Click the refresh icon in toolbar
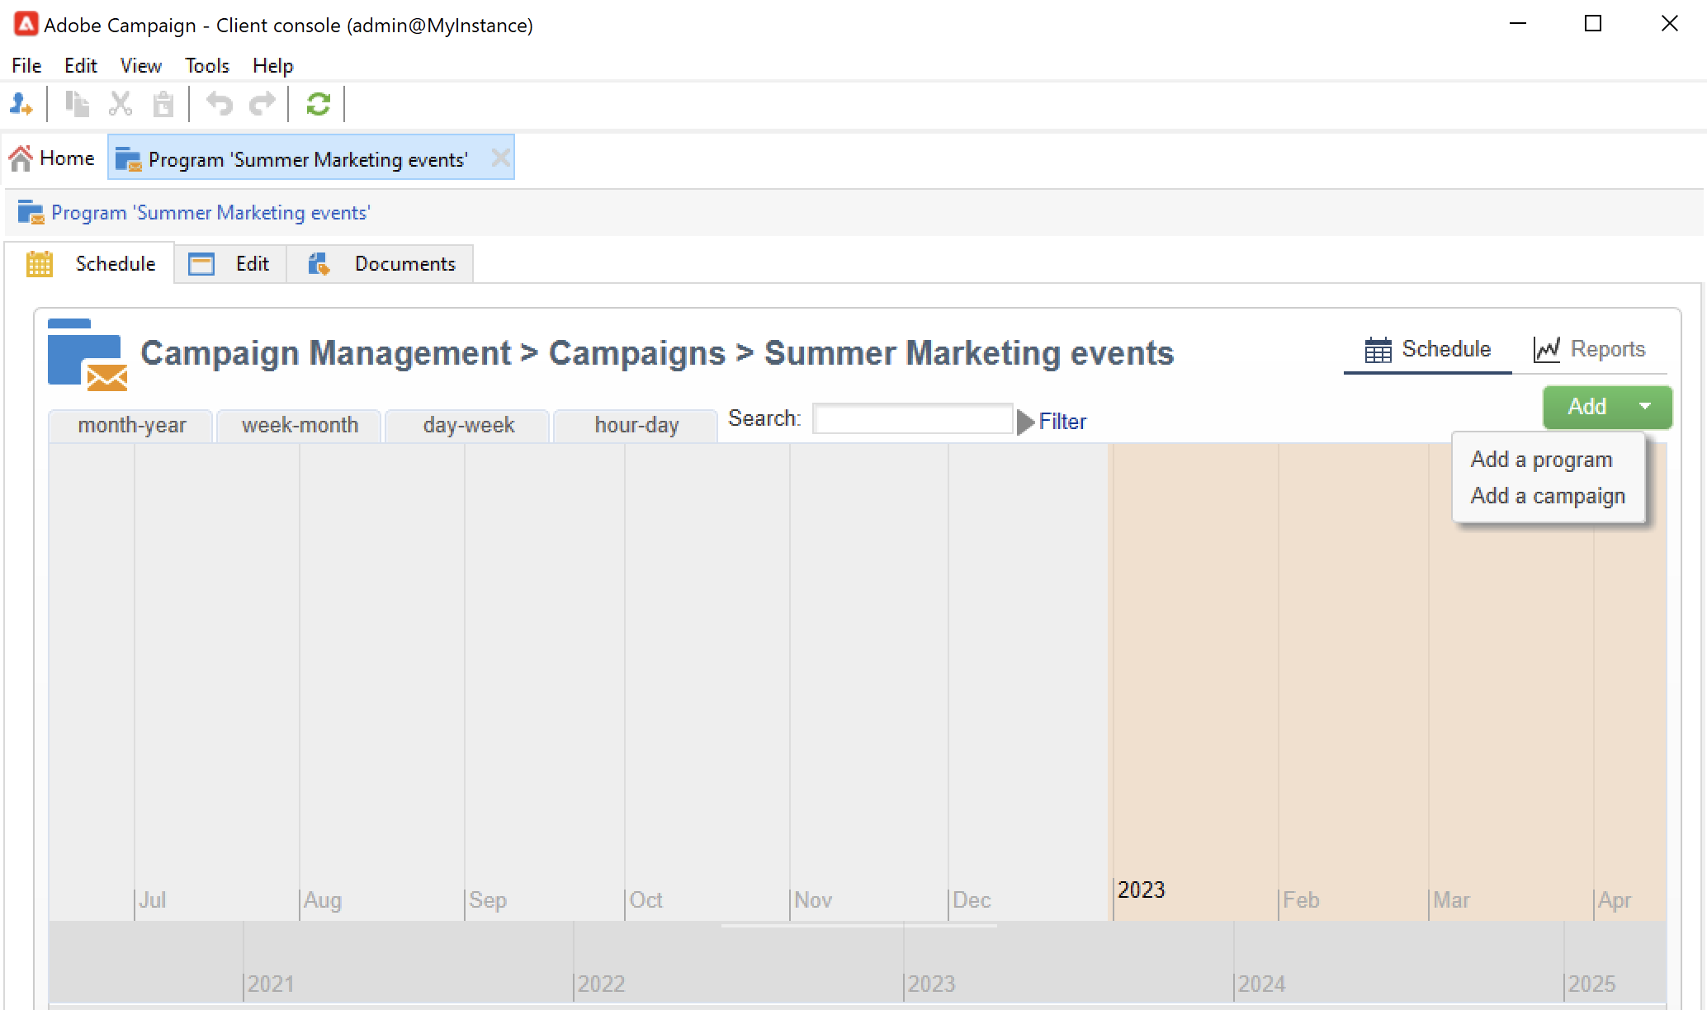The height and width of the screenshot is (1010, 1707). coord(318,104)
